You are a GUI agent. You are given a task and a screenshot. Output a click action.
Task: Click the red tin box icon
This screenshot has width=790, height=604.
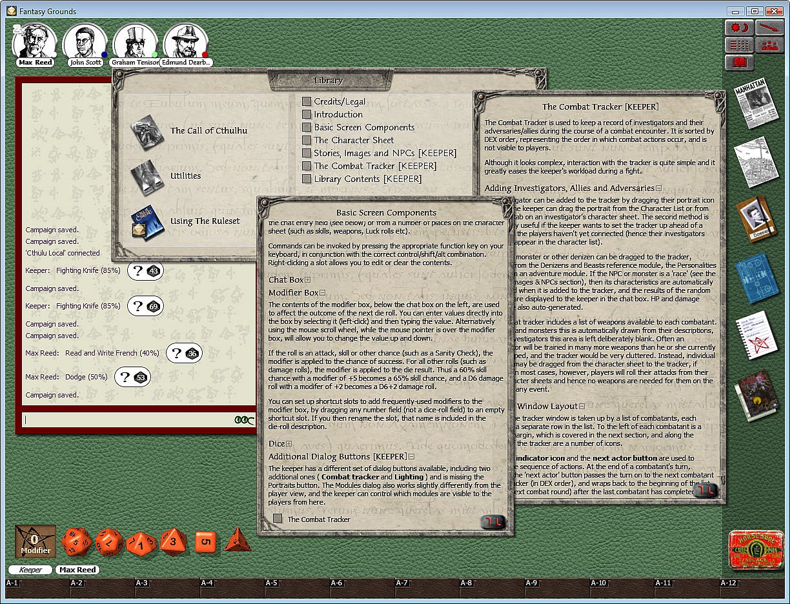coord(756,550)
